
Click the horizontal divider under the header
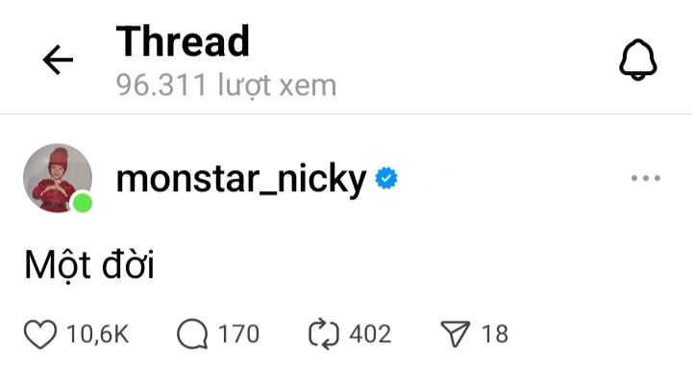pyautogui.click(x=346, y=113)
